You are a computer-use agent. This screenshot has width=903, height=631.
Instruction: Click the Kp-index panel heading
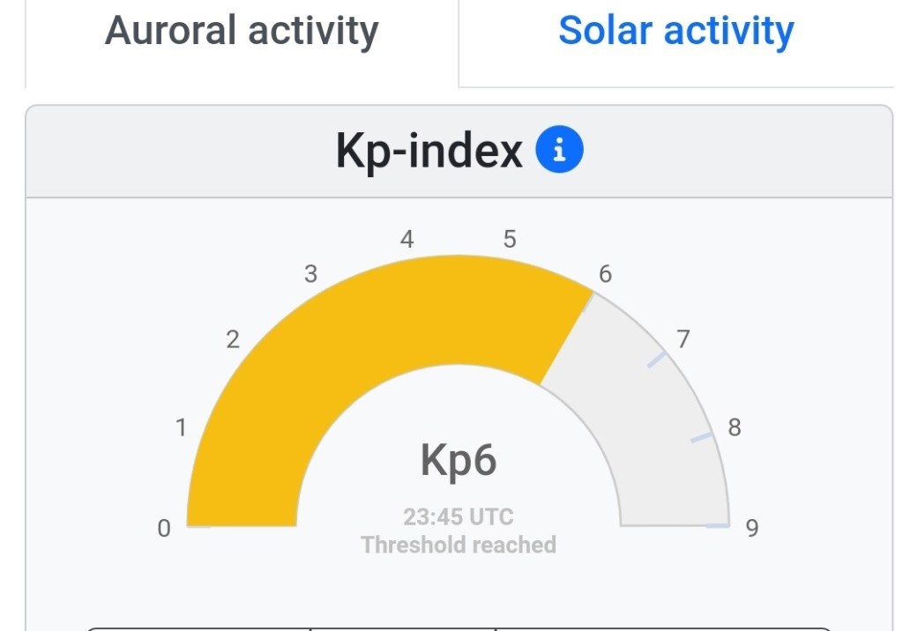pos(429,151)
